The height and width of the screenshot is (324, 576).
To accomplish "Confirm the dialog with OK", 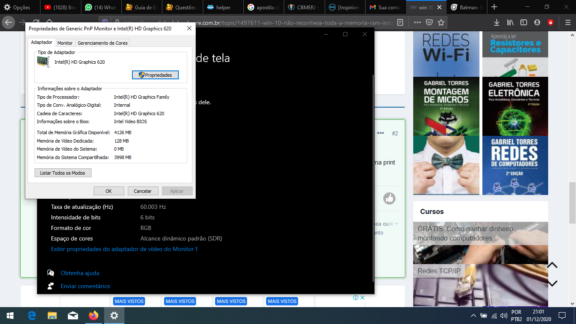I will click(x=109, y=191).
